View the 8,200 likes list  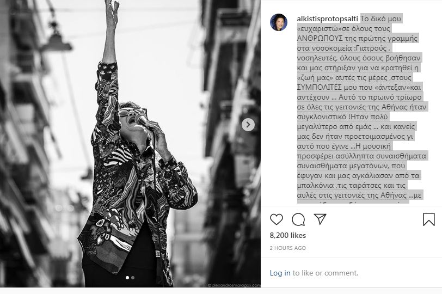(288, 235)
